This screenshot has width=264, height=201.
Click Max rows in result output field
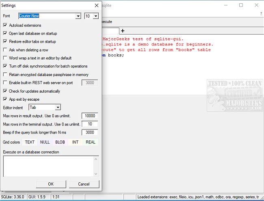click(x=90, y=116)
